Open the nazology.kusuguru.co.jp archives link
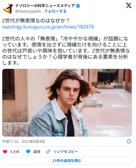The width and height of the screenshot is (136, 168). 48,27
